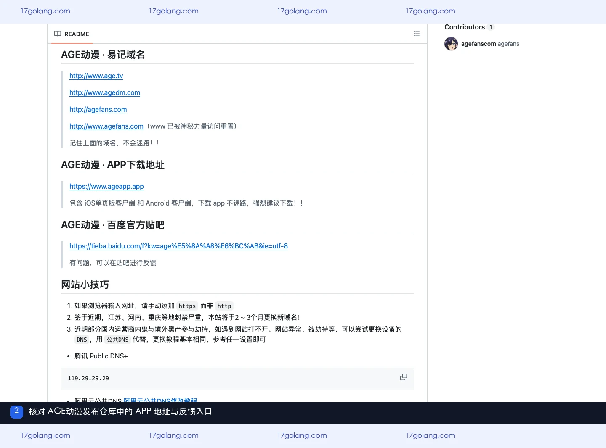Click the heading AGE动漫 · 易记域名
This screenshot has height=448, width=606.
click(x=103, y=55)
